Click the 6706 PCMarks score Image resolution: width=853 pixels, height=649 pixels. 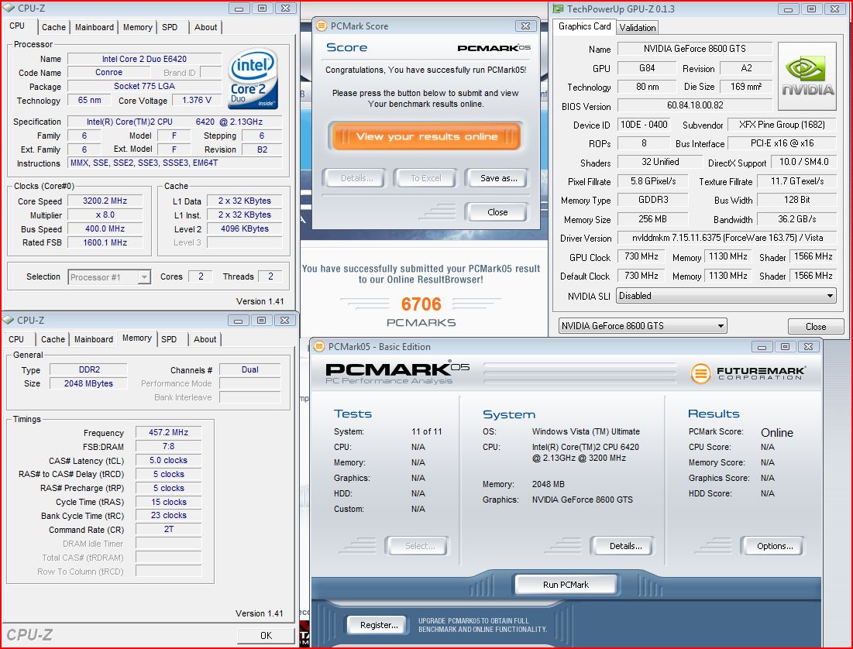tap(421, 304)
